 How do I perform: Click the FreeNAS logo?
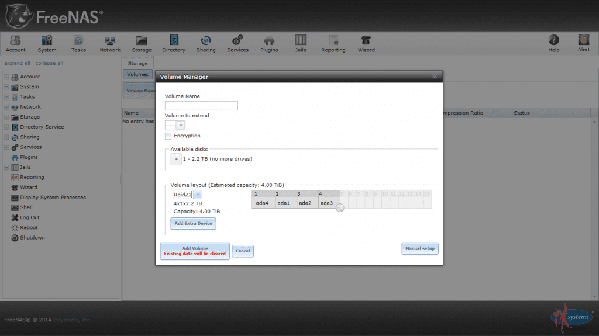[x=54, y=16]
